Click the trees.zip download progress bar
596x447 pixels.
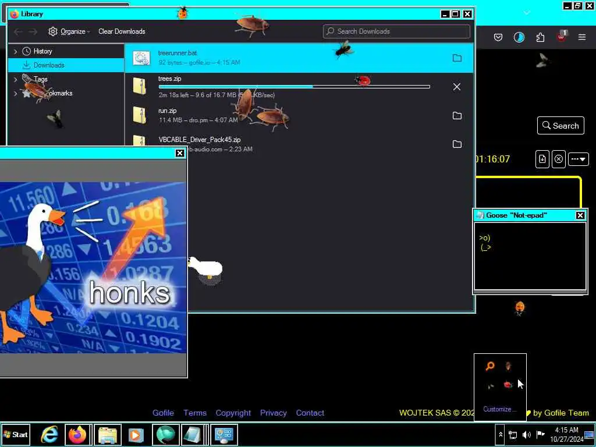tap(294, 87)
